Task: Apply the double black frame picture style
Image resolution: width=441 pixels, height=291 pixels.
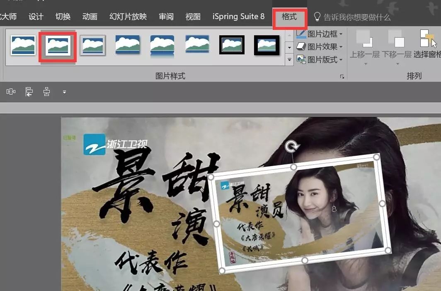Action: (232, 45)
